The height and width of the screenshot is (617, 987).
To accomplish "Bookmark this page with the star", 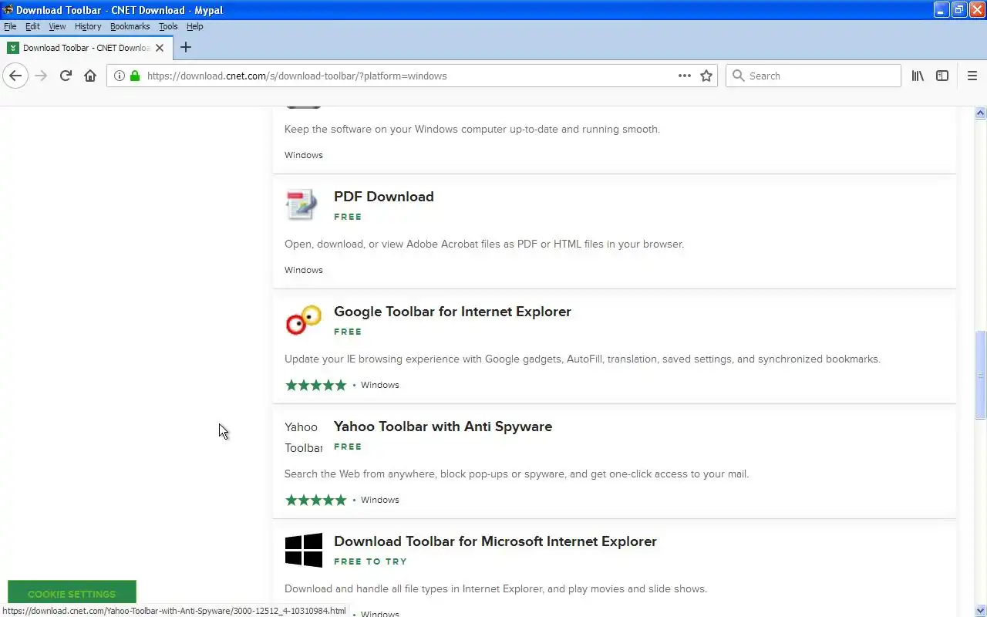I will (706, 76).
